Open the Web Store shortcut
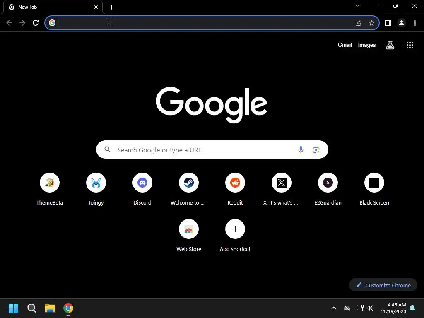 189,236
